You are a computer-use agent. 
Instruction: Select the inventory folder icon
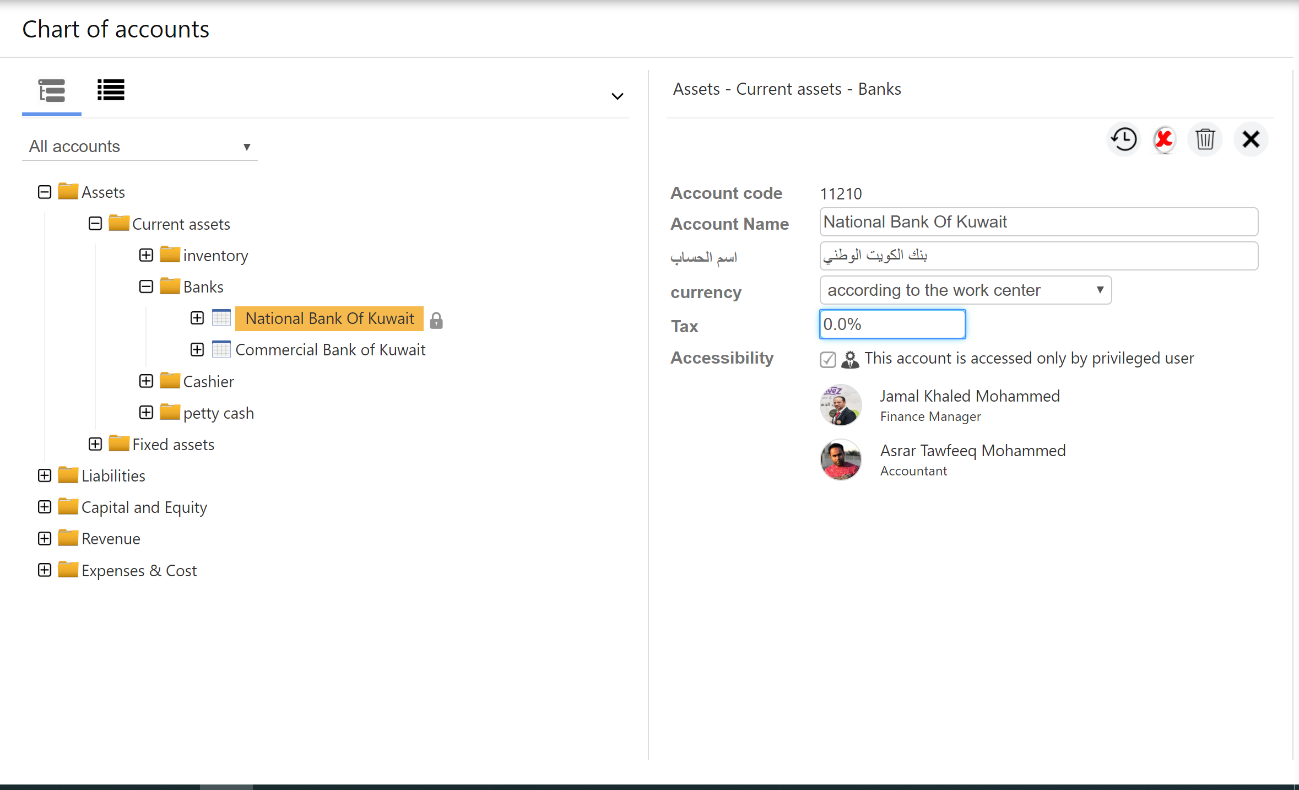[x=170, y=255]
